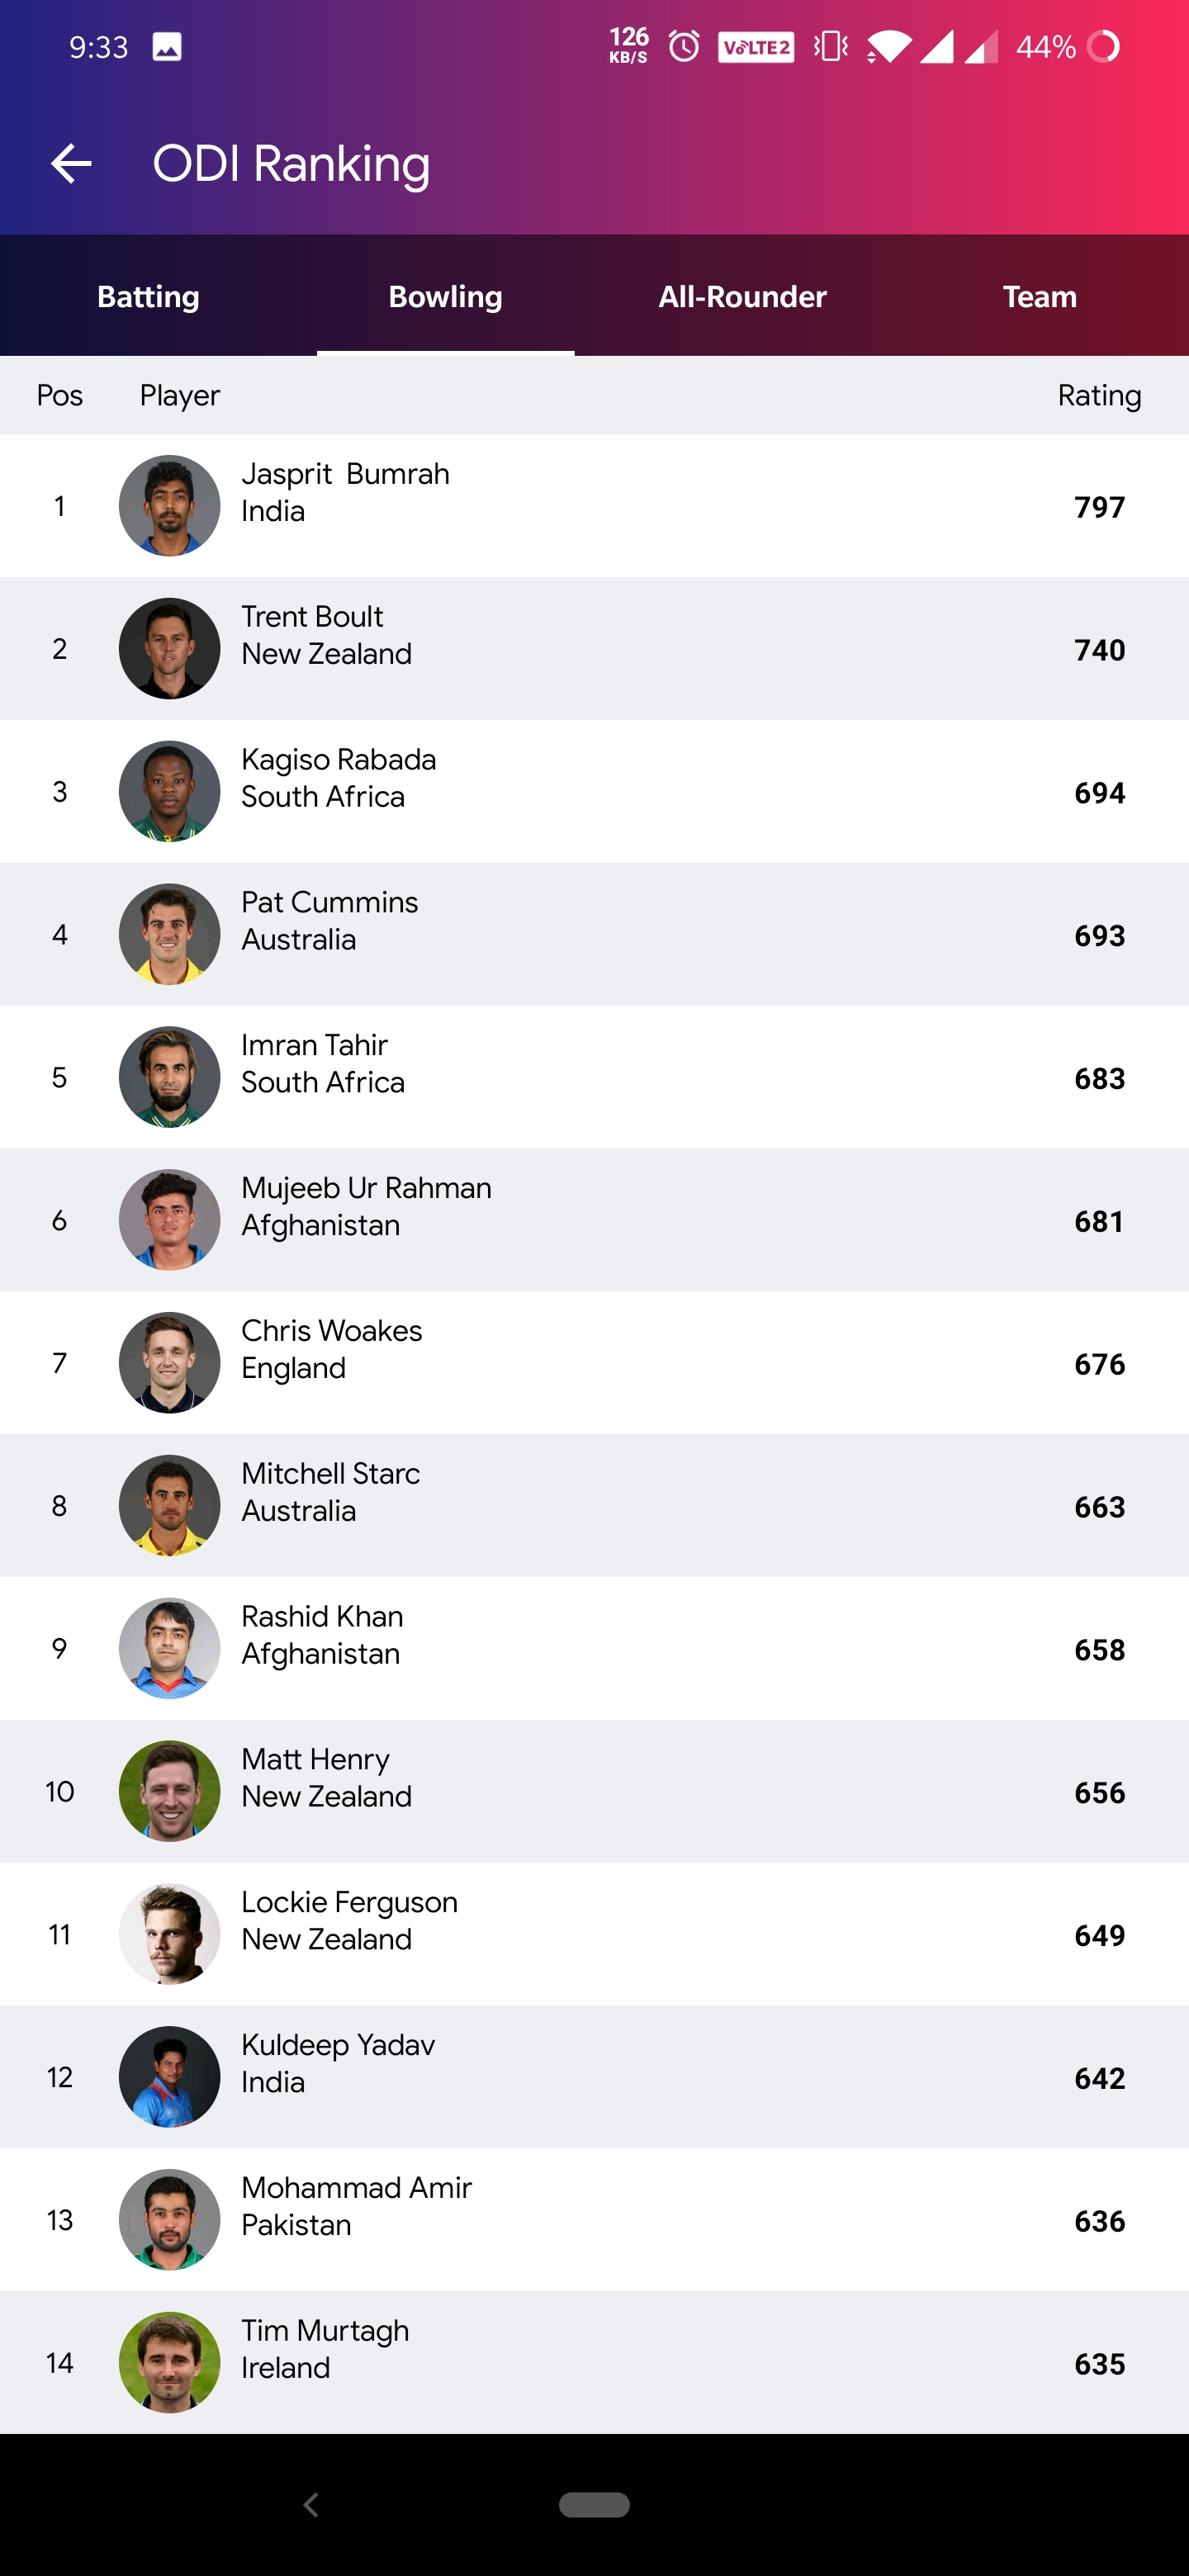Switch to the All-Rounder tab
Screen dimensions: 1189x2576
pos(742,297)
